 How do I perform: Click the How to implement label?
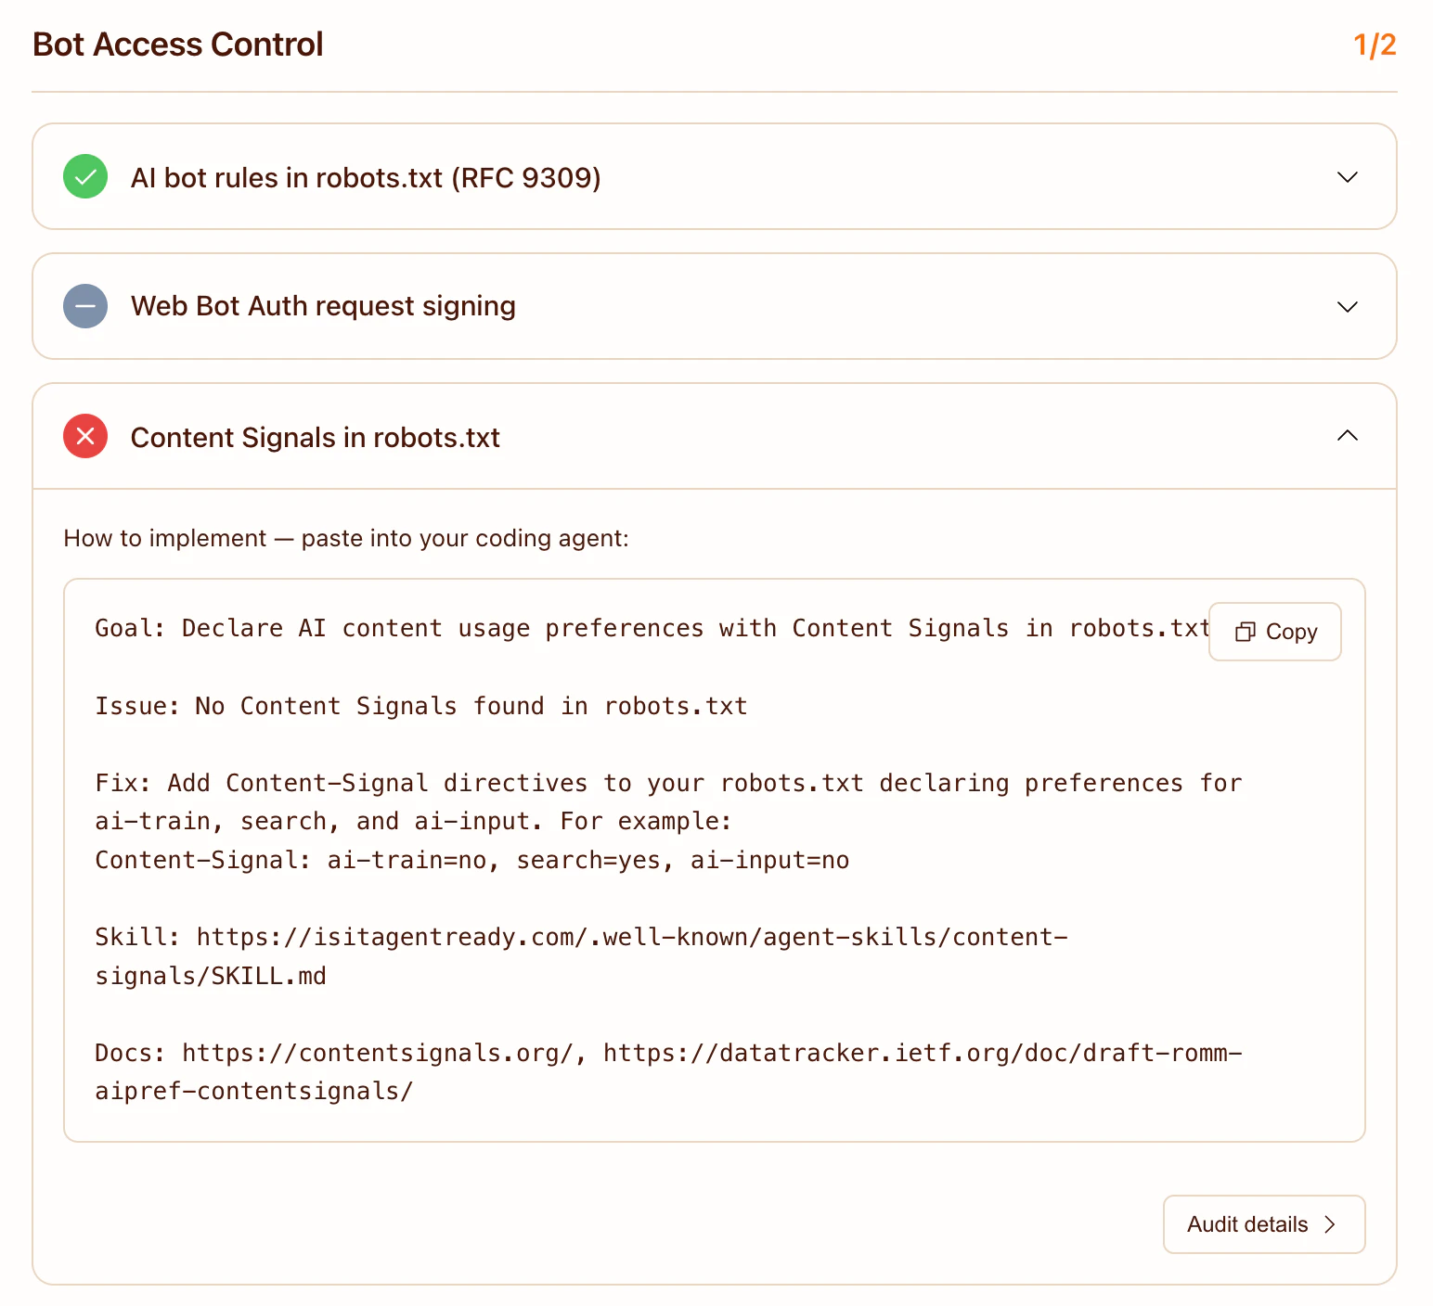pyautogui.click(x=345, y=538)
